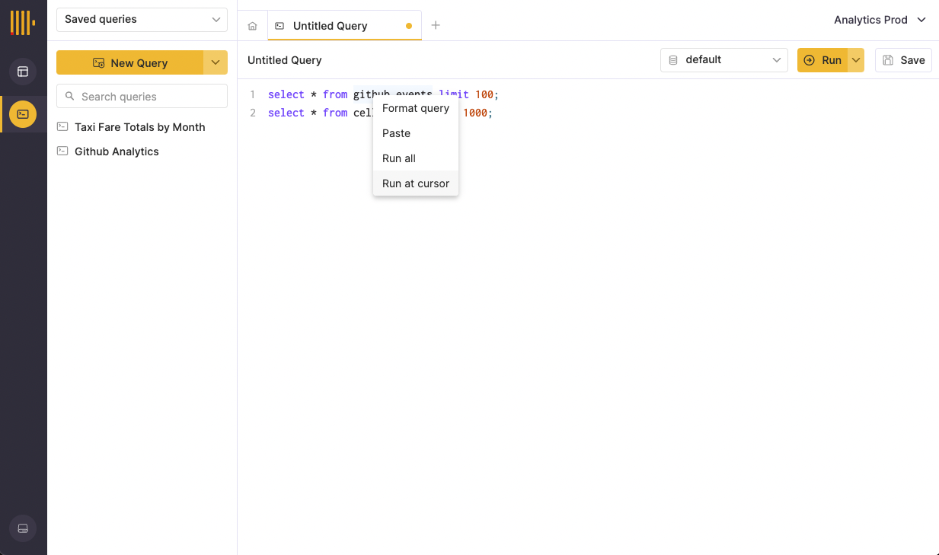Open the tables view sidebar icon
The image size is (939, 555).
coord(23,72)
